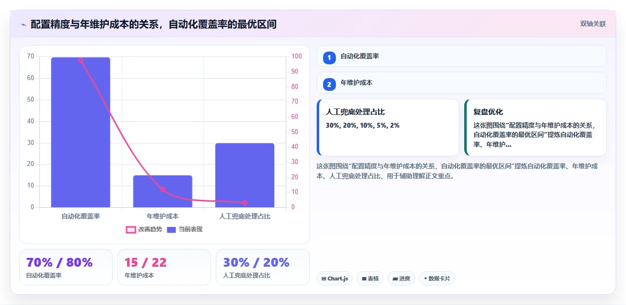Image resolution: width=626 pixels, height=305 pixels.
Task: Click the 数据卡片 tag label
Action: pos(439,278)
